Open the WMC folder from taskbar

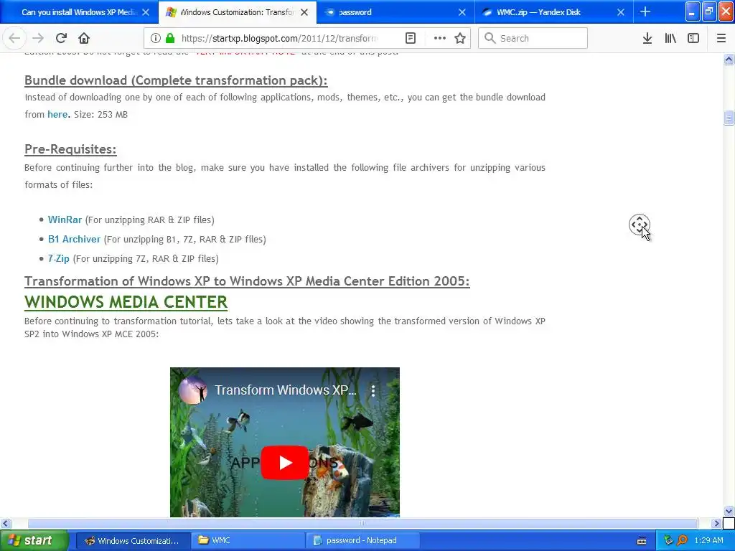click(x=248, y=540)
